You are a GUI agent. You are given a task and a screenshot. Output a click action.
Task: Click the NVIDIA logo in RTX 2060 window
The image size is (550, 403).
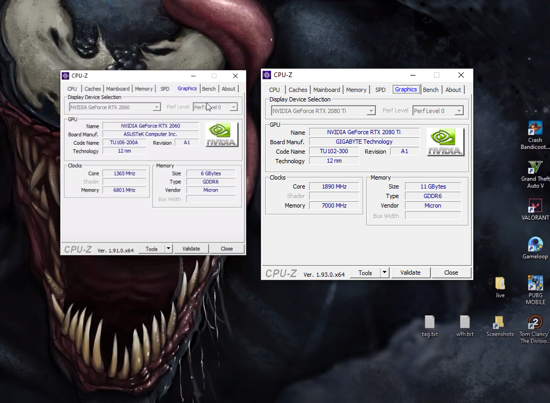point(222,135)
